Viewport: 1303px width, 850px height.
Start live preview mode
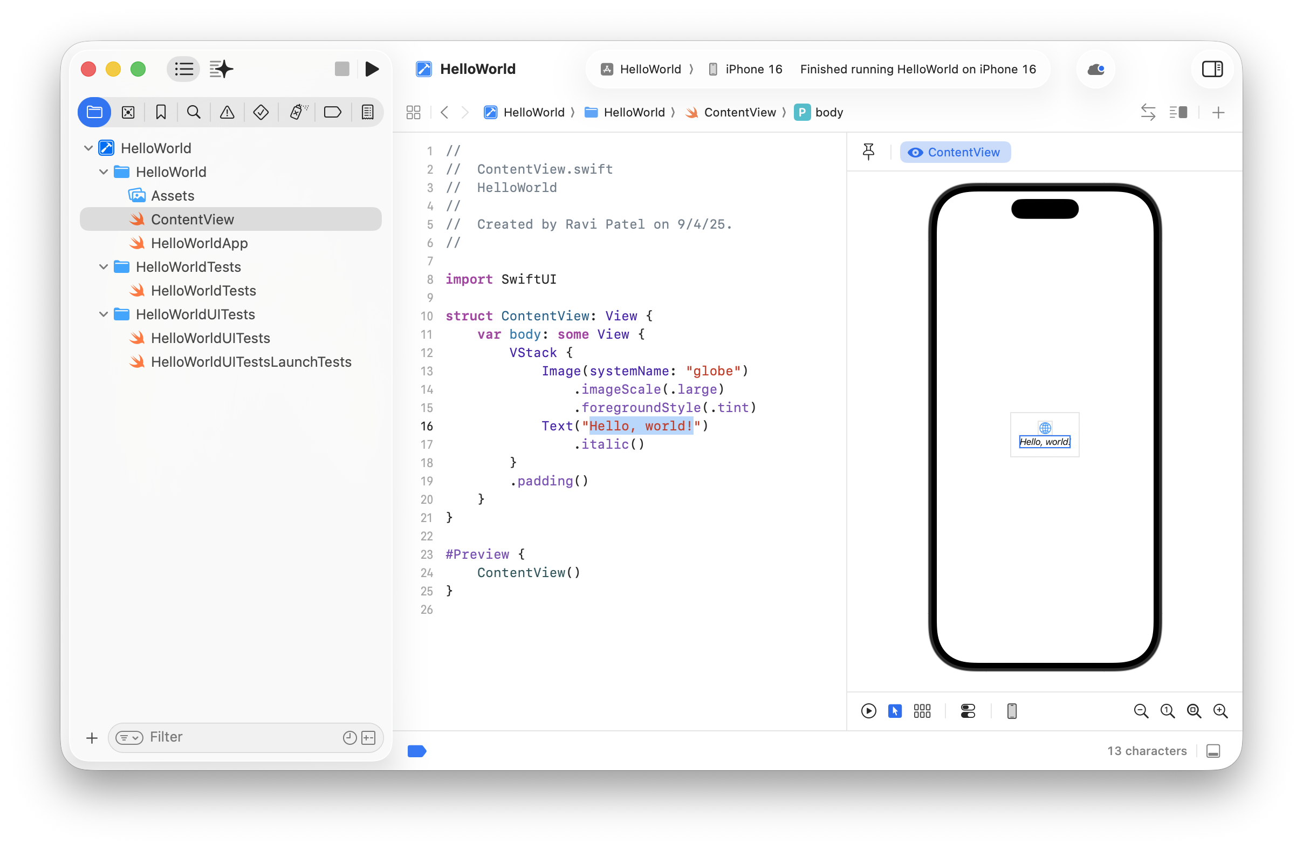point(868,711)
